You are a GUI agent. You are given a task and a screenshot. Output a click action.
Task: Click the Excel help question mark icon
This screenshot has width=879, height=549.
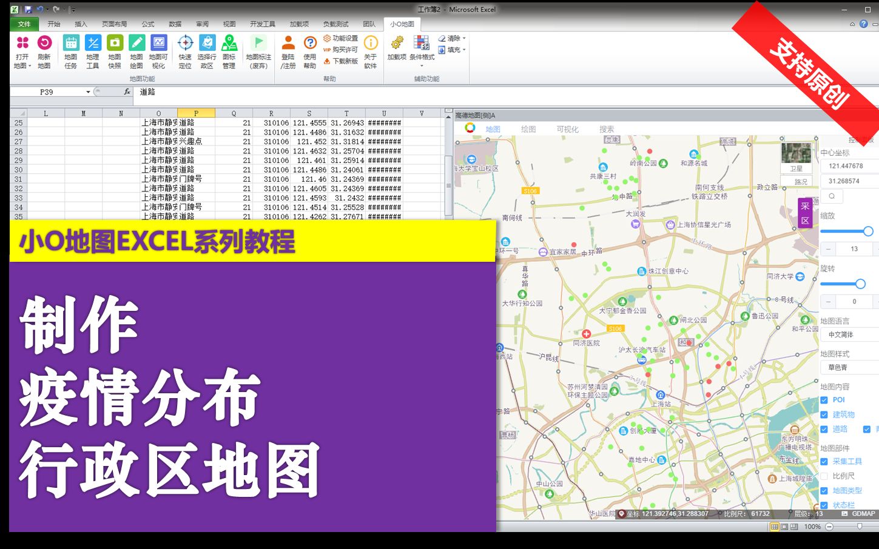click(863, 24)
